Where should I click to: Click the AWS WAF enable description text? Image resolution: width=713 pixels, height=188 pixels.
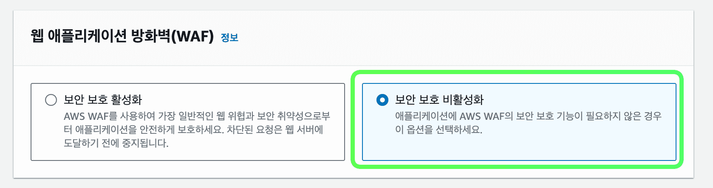(x=196, y=129)
